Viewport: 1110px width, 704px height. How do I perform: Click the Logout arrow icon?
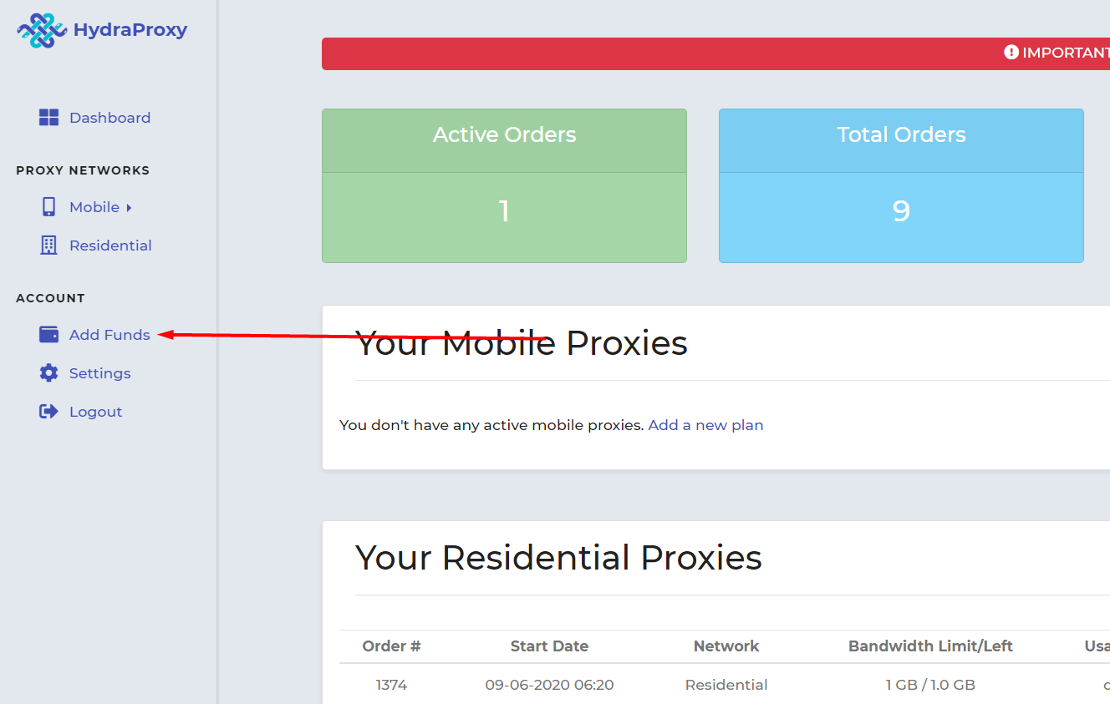coord(48,412)
